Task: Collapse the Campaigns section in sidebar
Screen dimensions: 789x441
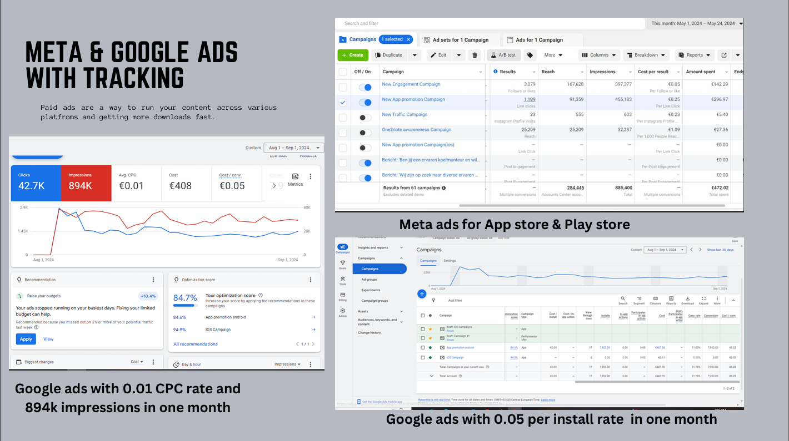Action: coord(401,258)
